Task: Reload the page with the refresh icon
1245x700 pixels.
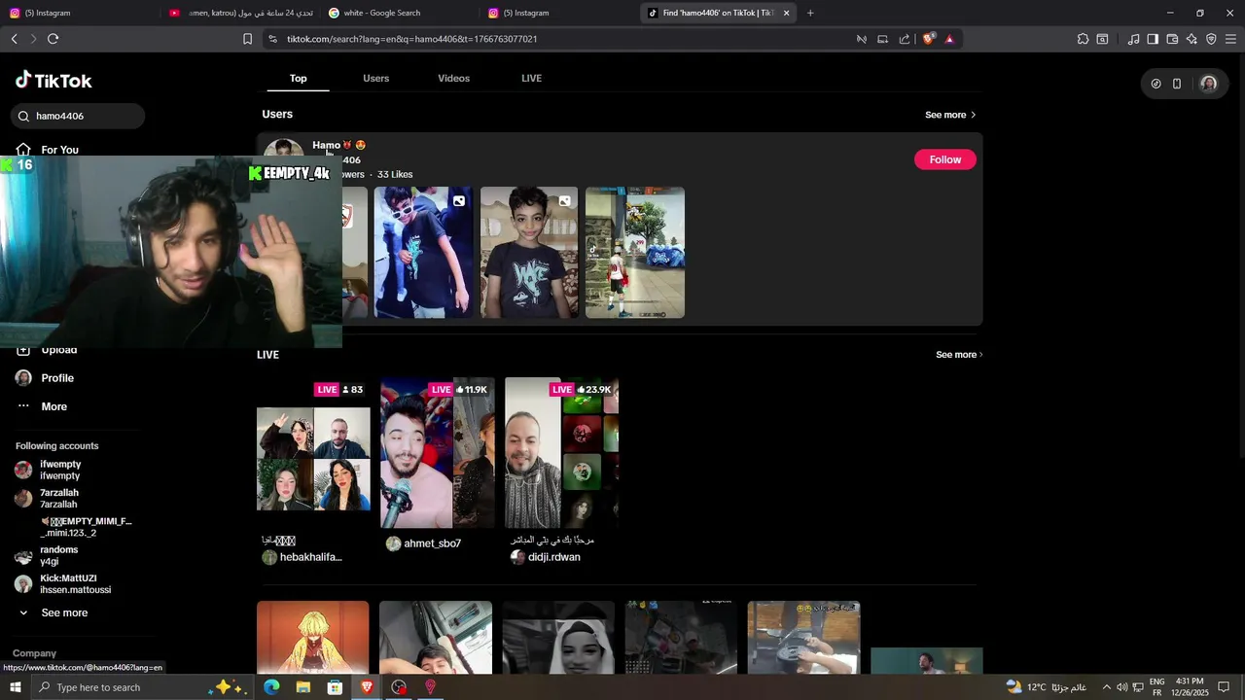Action: click(53, 39)
